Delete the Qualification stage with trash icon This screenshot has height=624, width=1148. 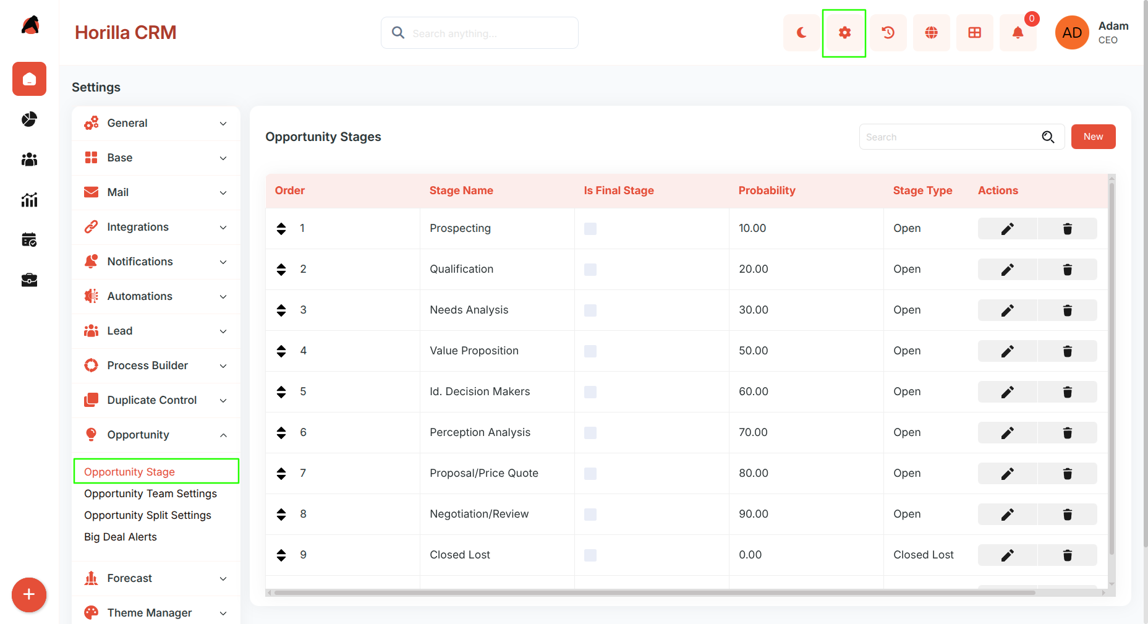pos(1067,270)
